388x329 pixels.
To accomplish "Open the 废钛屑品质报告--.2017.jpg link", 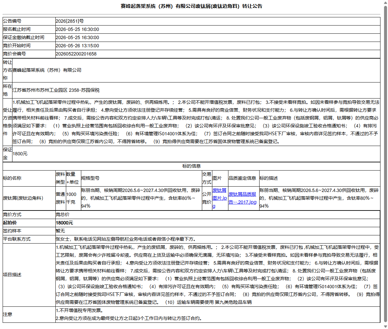I will tap(242, 198).
